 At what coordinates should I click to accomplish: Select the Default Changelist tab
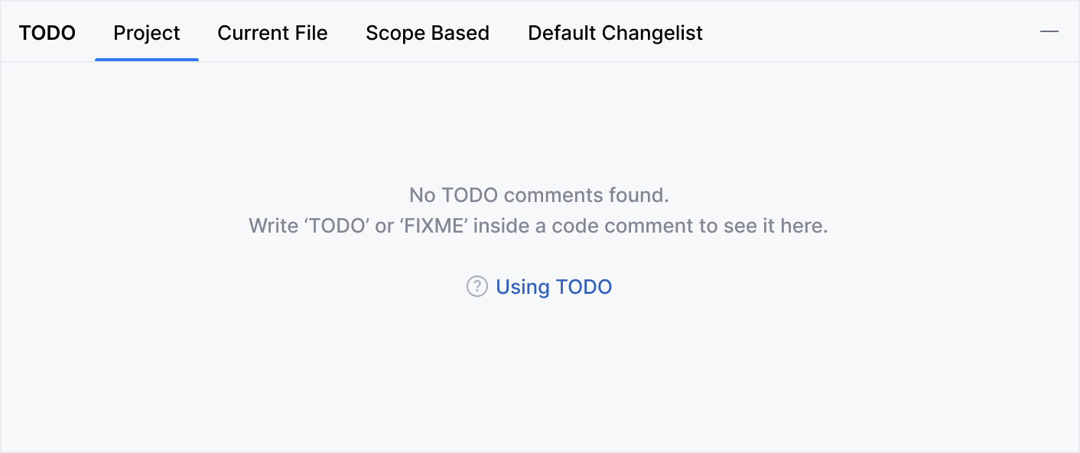click(x=615, y=34)
